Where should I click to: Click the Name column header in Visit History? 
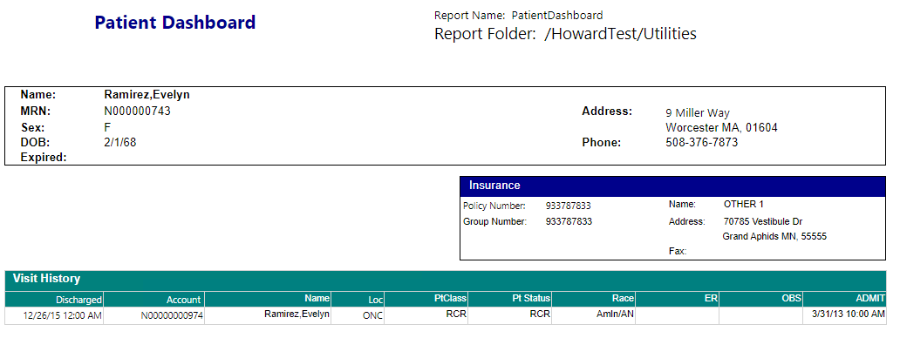[x=268, y=299]
